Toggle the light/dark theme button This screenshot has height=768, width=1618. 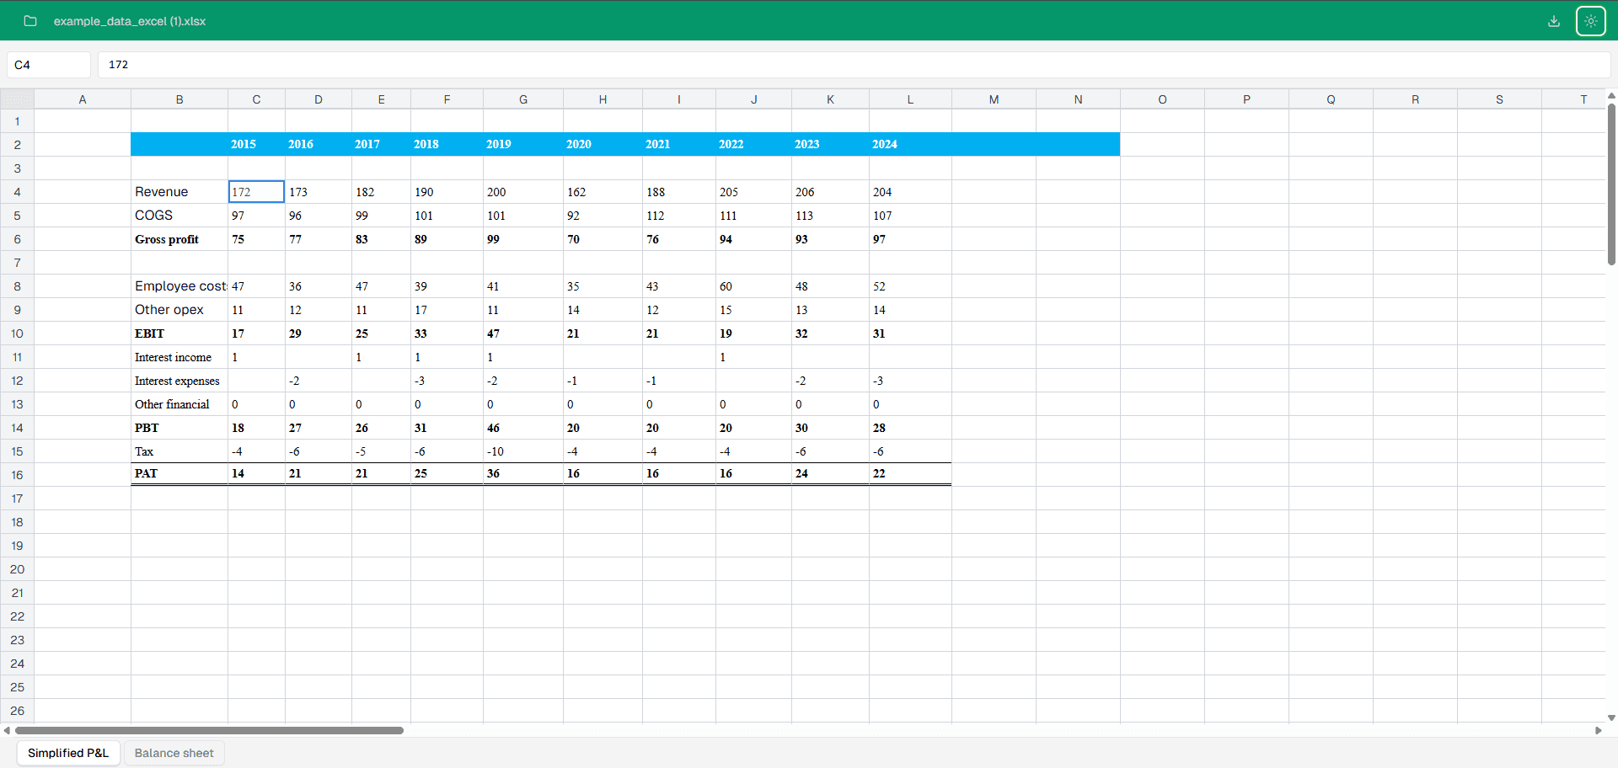pos(1590,21)
